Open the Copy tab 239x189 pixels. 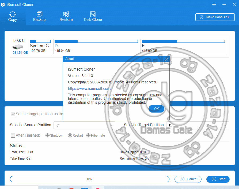13,17
